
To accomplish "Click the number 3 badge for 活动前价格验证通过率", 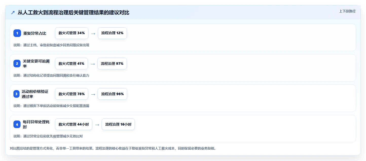I will [x=16, y=94].
